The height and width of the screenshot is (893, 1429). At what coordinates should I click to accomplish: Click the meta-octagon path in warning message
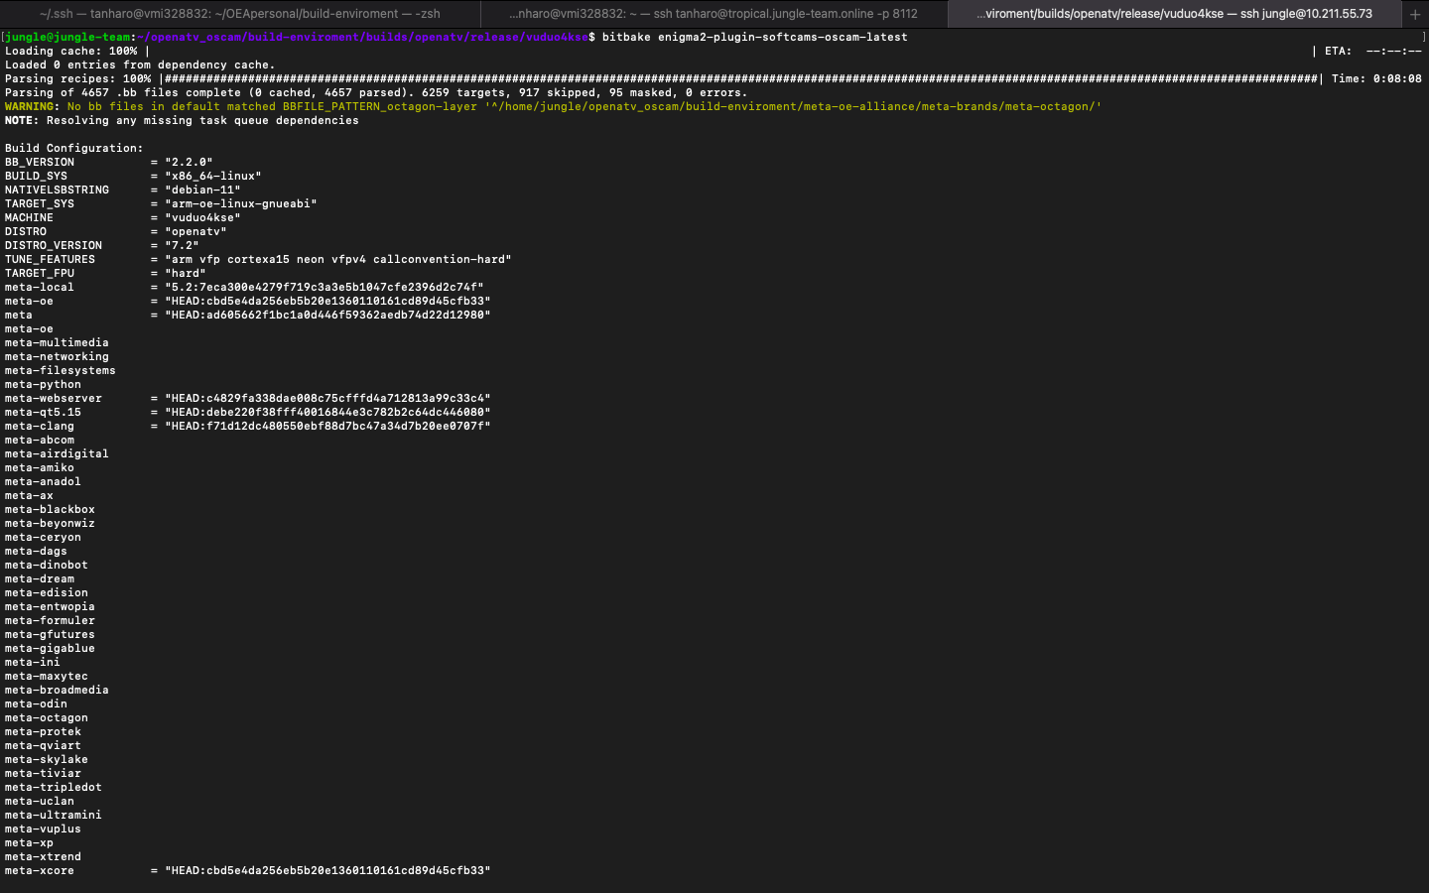click(794, 106)
